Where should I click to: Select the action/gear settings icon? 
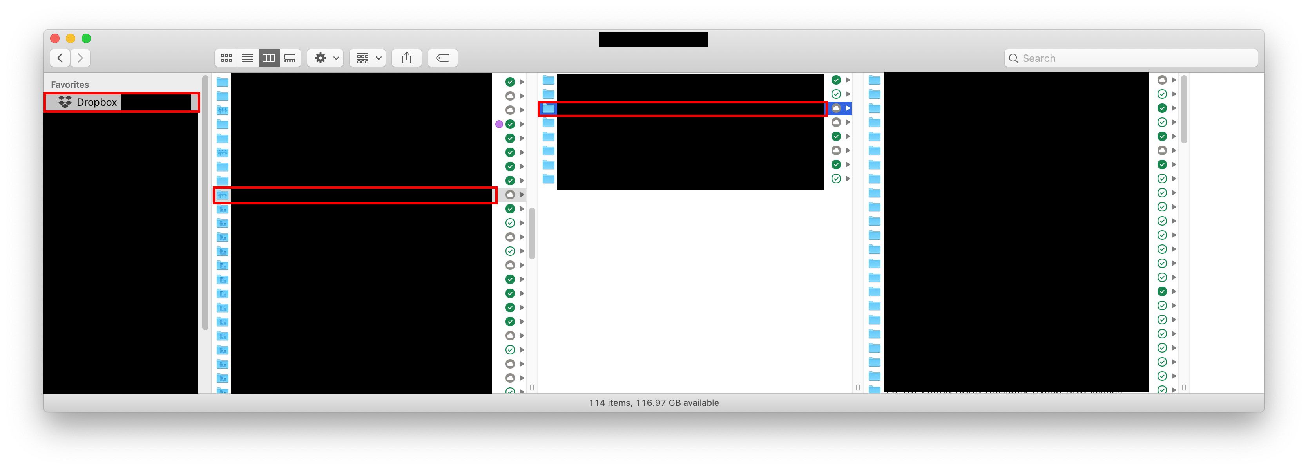tap(320, 58)
